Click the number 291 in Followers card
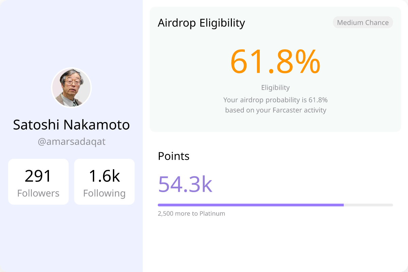408x272 pixels. [38, 176]
